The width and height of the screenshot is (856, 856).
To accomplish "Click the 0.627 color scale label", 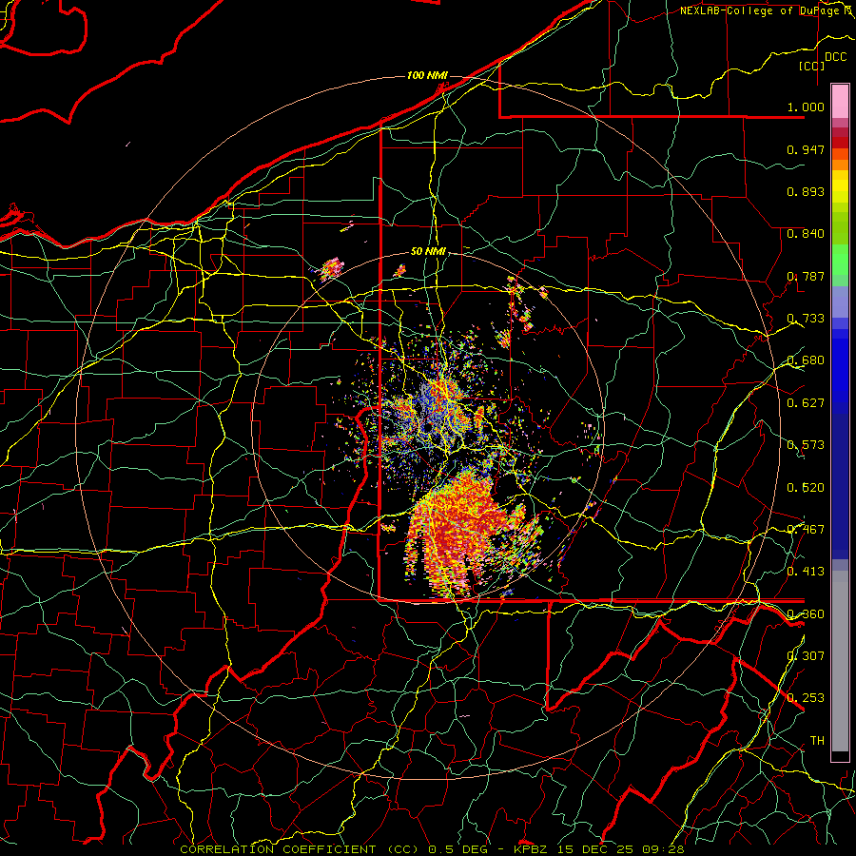I will (x=806, y=403).
